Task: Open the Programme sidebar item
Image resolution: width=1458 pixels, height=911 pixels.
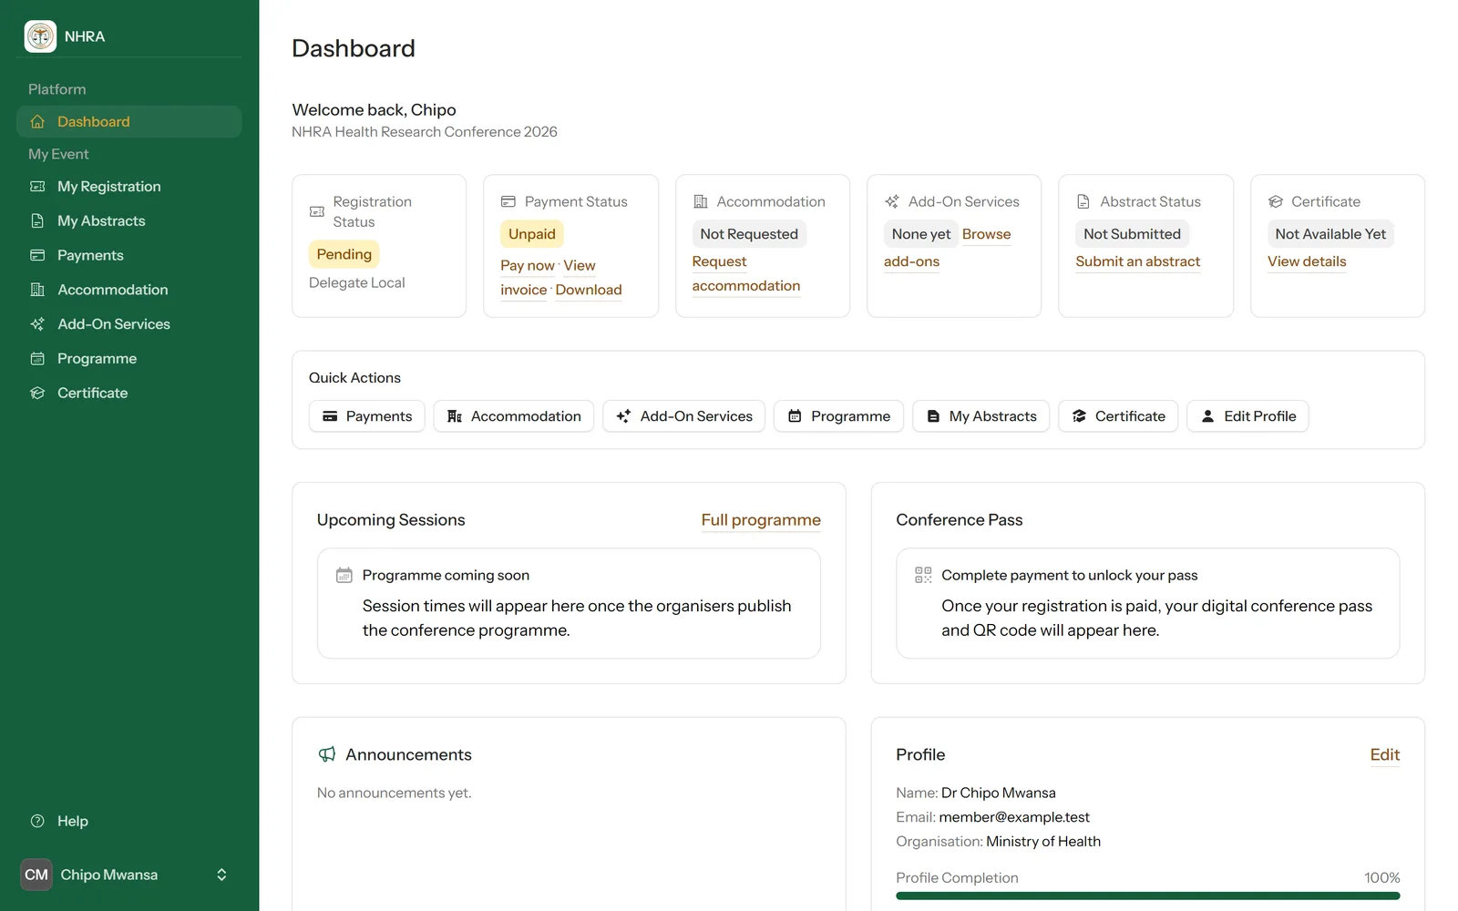Action: click(128, 359)
